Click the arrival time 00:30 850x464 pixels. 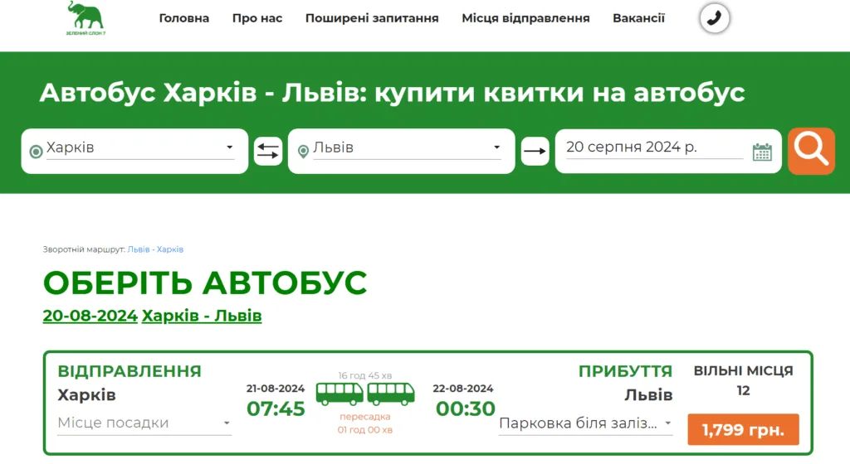465,408
